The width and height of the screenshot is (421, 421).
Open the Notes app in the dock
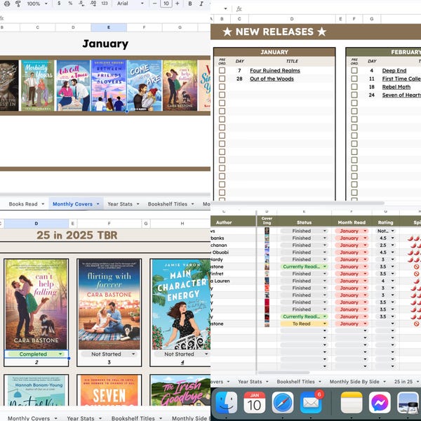(x=352, y=403)
